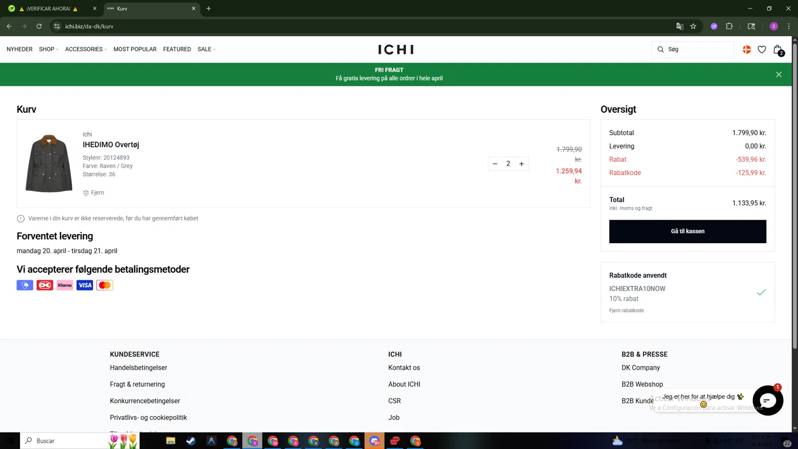Click the Total amount 1.133,95 kr.

click(749, 203)
